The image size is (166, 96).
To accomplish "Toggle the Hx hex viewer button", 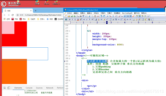I will click(x=122, y=16).
